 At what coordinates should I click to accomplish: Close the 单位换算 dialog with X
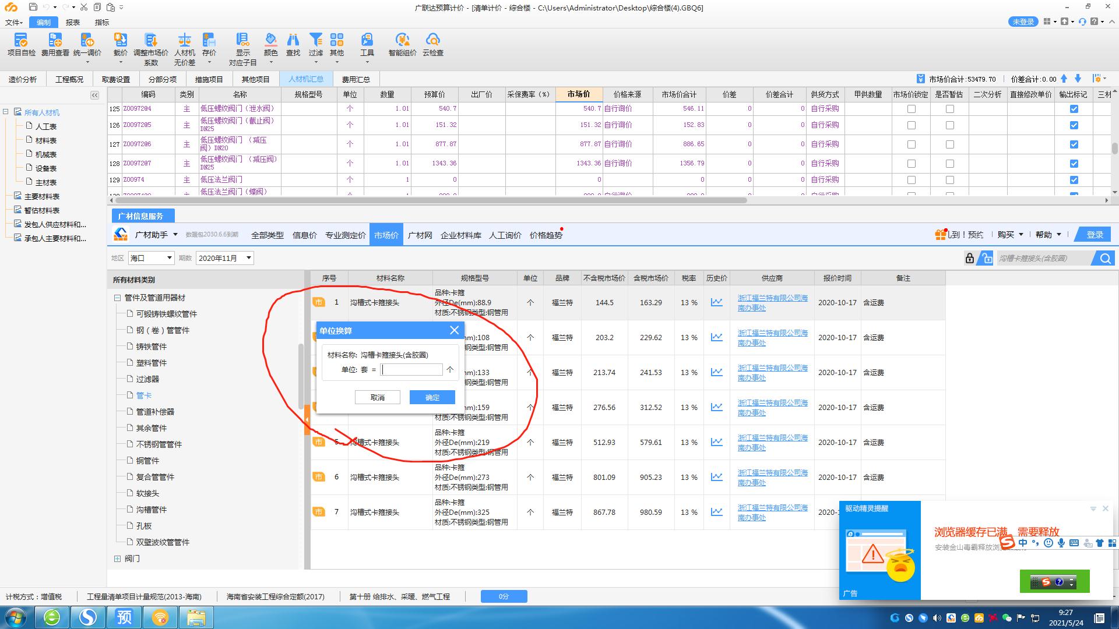pos(455,330)
